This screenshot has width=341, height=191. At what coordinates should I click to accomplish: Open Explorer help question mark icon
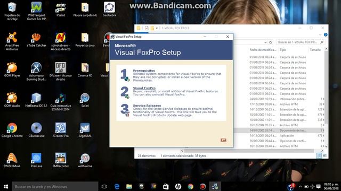pos(326,34)
